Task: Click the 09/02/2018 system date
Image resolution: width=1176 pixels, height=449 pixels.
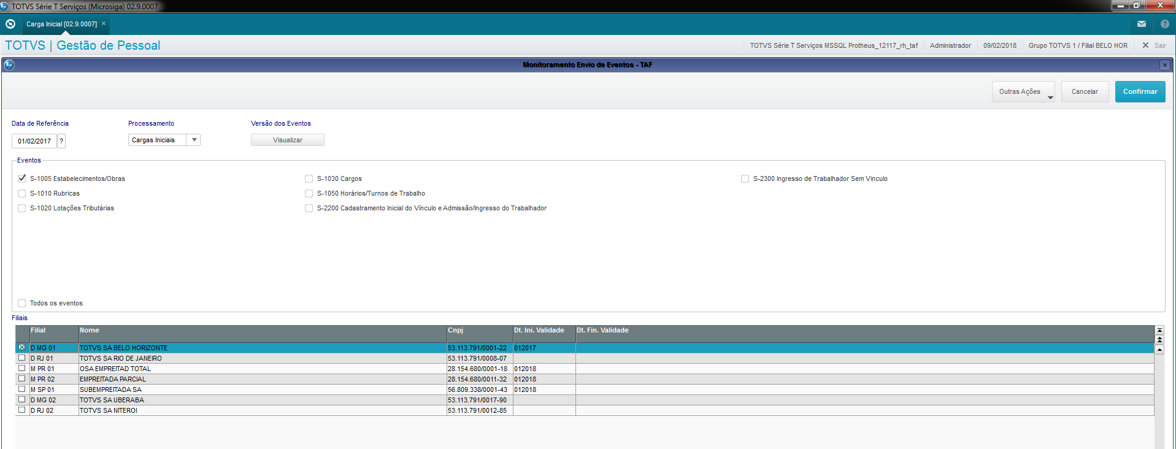Action: pos(1000,45)
